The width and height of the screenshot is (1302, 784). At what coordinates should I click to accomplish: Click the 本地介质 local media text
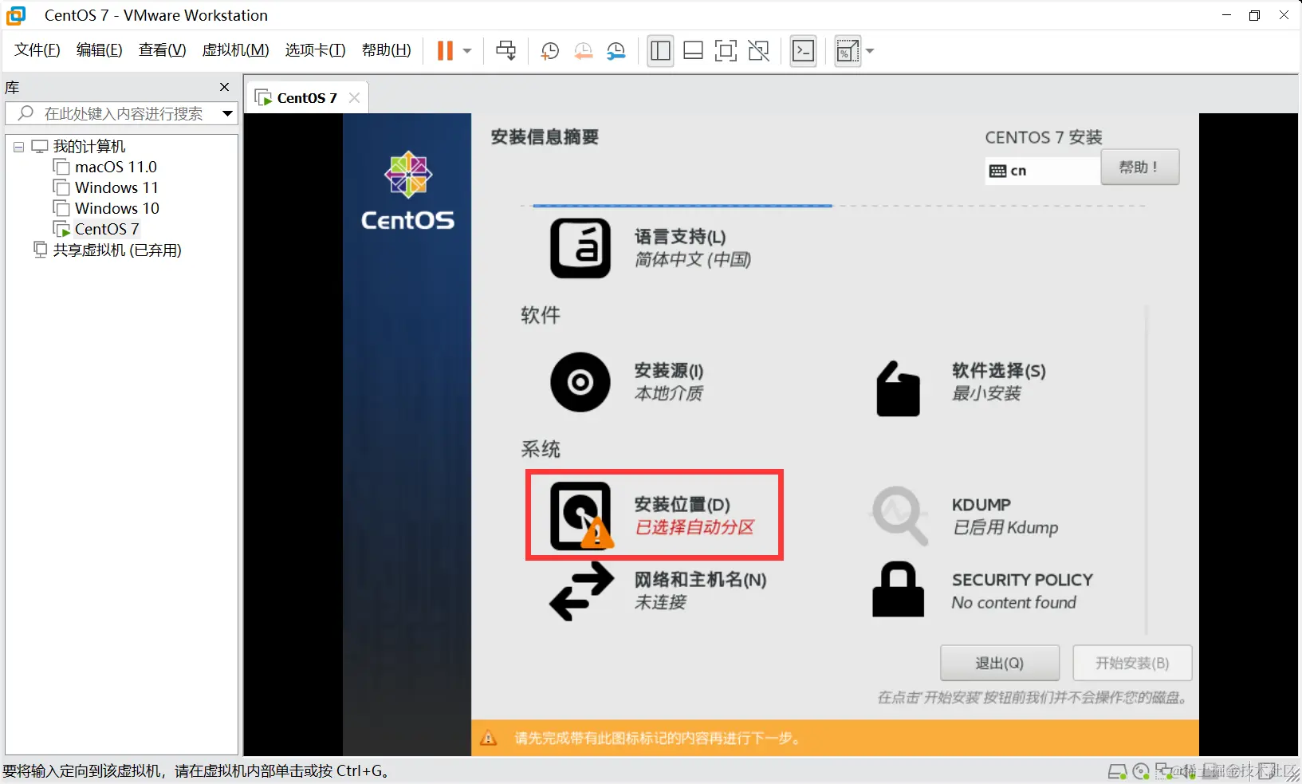click(669, 393)
